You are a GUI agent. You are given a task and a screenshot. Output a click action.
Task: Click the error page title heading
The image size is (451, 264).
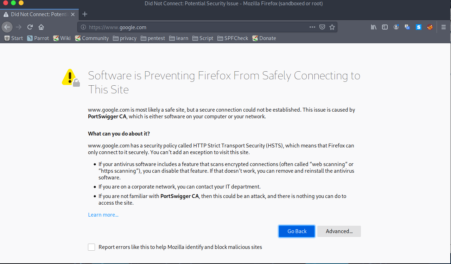point(224,82)
